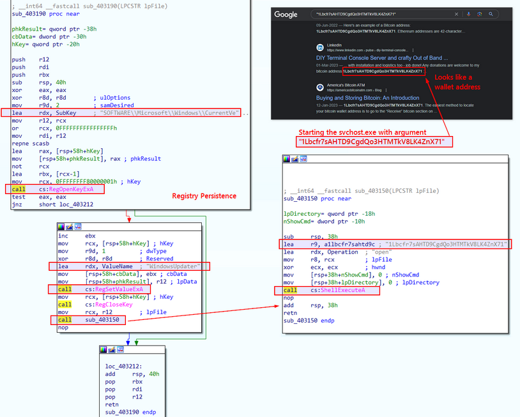This screenshot has height=417, width=520.
Task: Click 'call cs:ShellExecuteA' instruction
Action: point(324,291)
